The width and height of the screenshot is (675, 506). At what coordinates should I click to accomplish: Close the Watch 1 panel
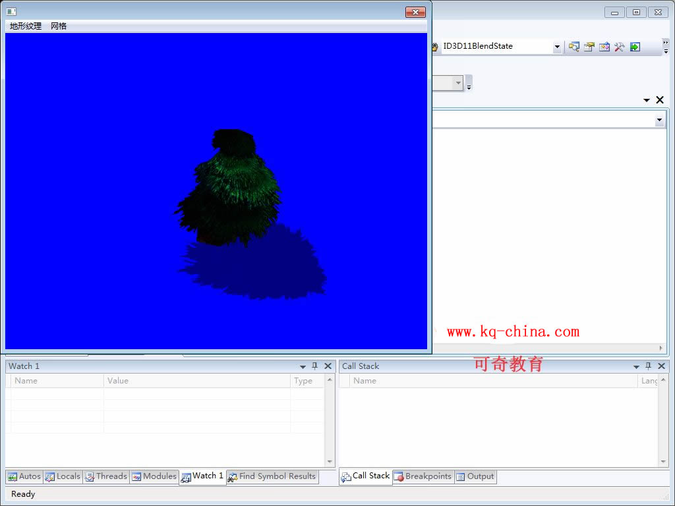(328, 366)
